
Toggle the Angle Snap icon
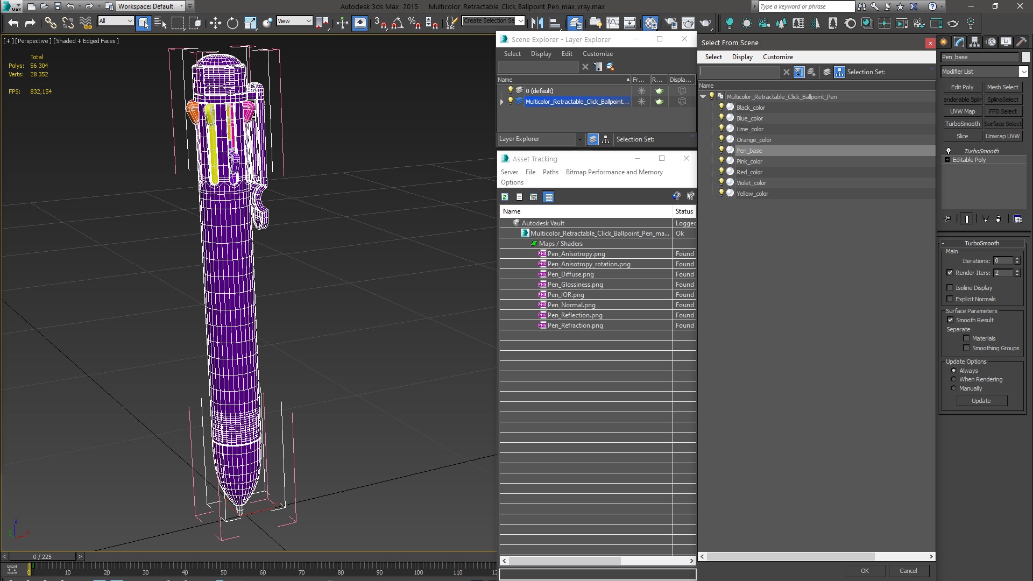(397, 23)
